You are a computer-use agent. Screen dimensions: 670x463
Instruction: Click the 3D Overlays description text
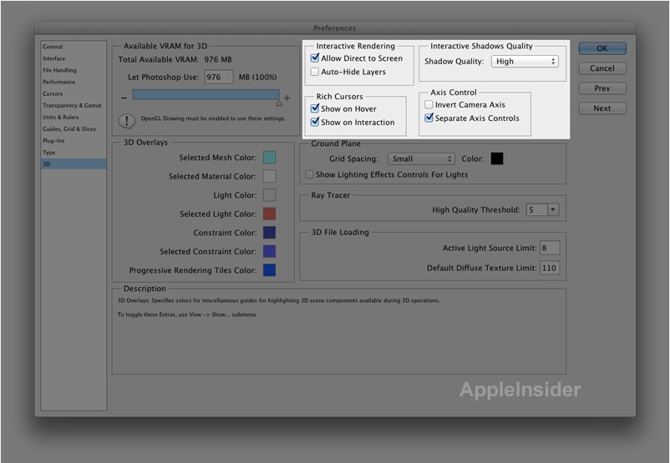pyautogui.click(x=278, y=300)
